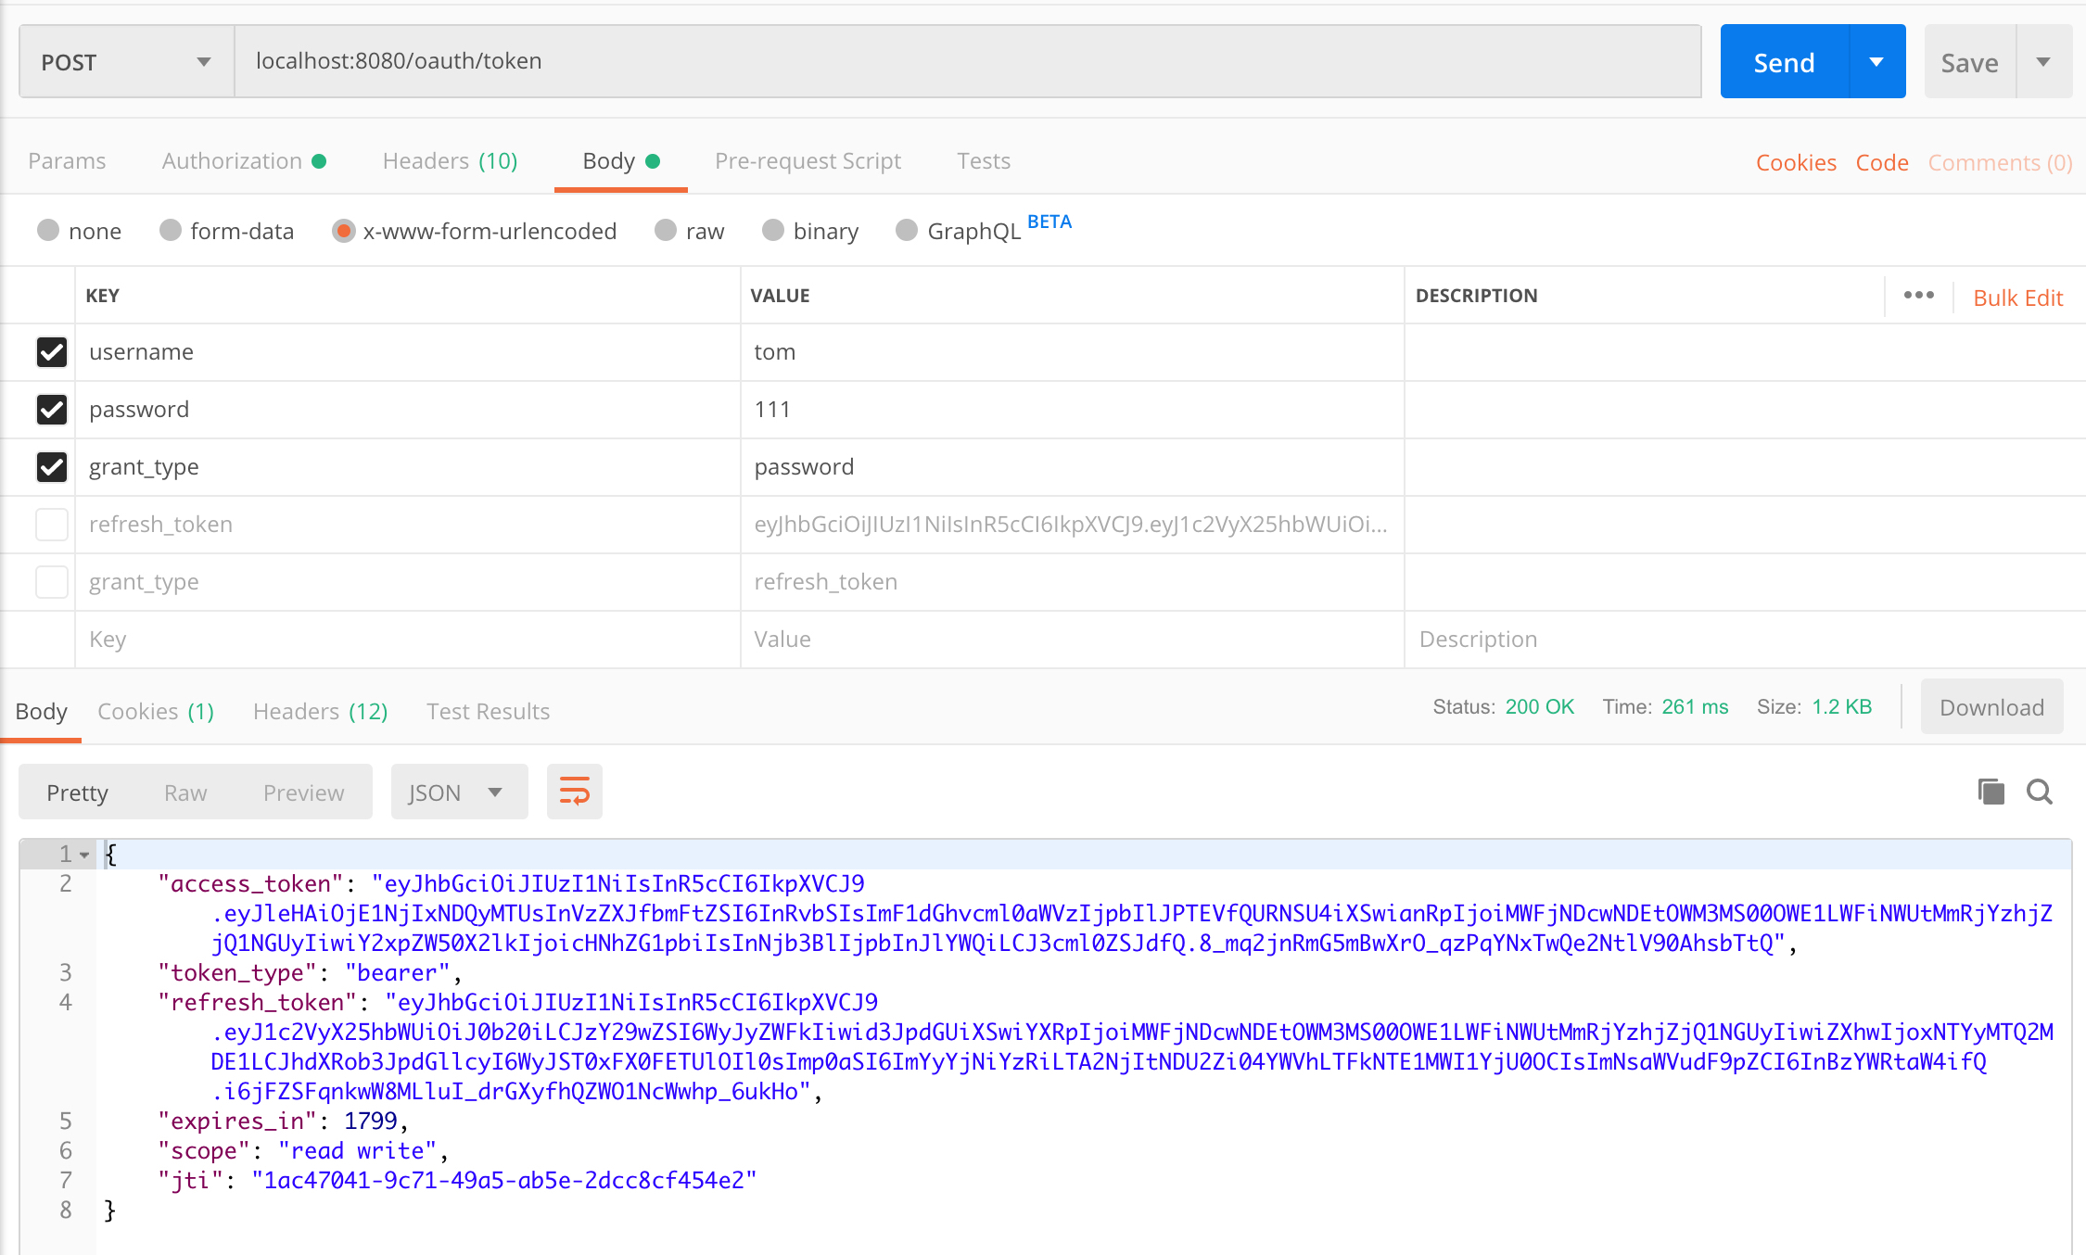Open Bulk Edit link
The image size is (2086, 1255).
tap(2017, 298)
